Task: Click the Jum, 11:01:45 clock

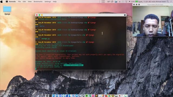Action: (x=145, y=2)
